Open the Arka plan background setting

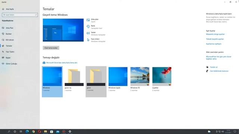94,20
